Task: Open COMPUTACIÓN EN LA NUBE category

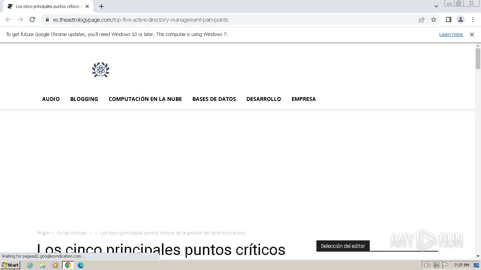Action: coord(145,99)
